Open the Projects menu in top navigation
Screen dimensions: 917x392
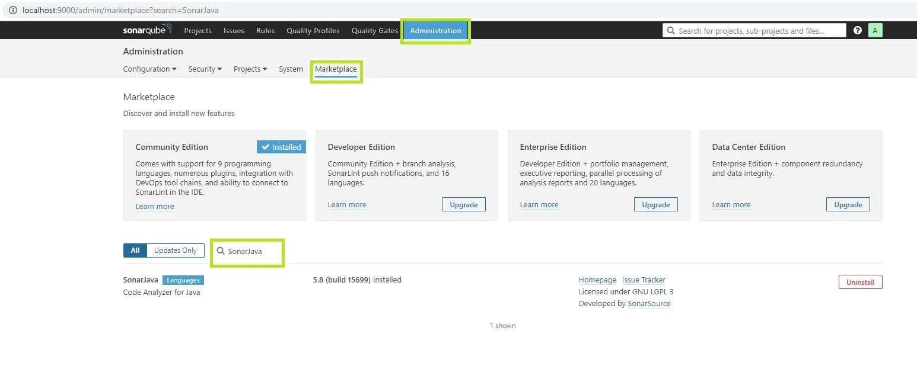pos(198,31)
